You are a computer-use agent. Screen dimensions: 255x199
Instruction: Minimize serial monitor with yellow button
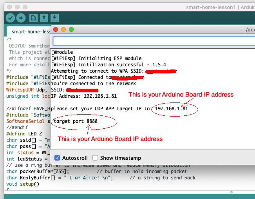point(63,29)
